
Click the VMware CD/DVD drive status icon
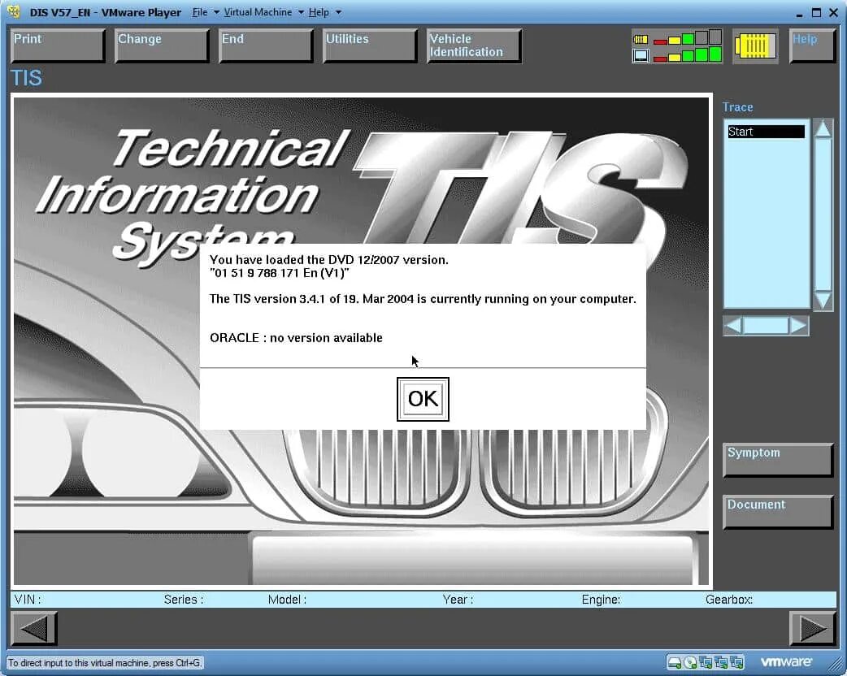[690, 662]
